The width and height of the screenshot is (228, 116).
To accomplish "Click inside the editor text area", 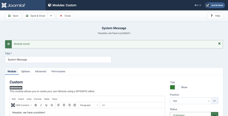I will (x=87, y=112).
